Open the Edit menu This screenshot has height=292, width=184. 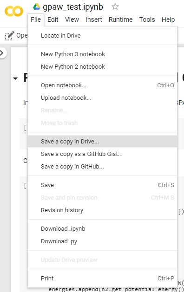tap(53, 19)
